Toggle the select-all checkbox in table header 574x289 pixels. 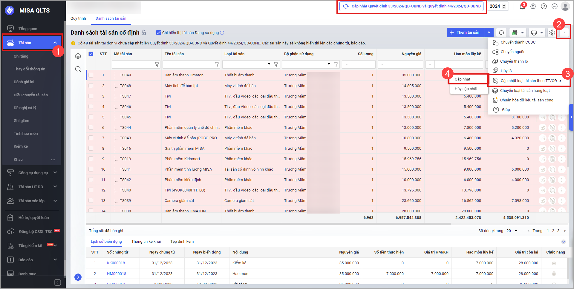pyautogui.click(x=91, y=54)
